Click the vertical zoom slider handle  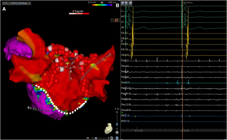pos(117,124)
